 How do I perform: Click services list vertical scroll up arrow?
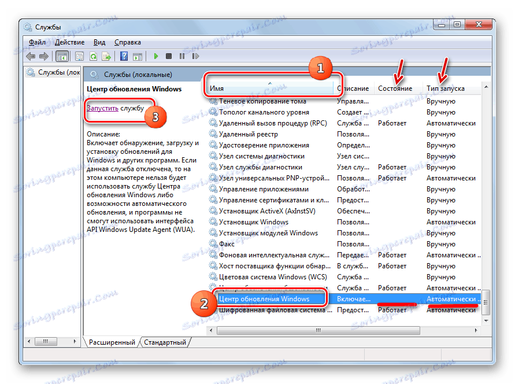point(486,87)
